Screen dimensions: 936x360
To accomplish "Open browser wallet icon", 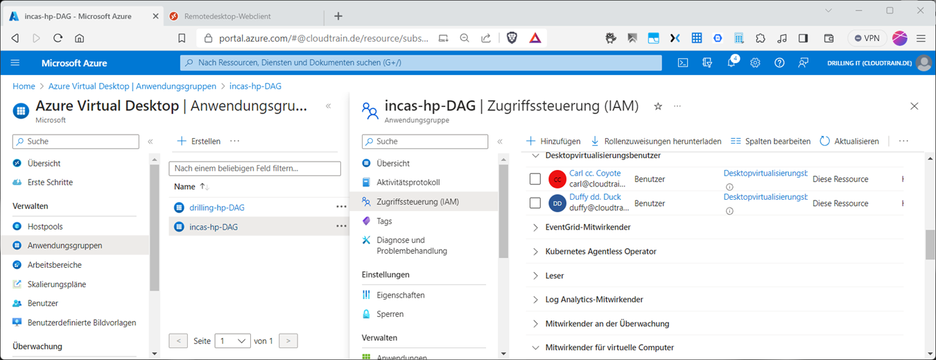I will click(x=829, y=38).
